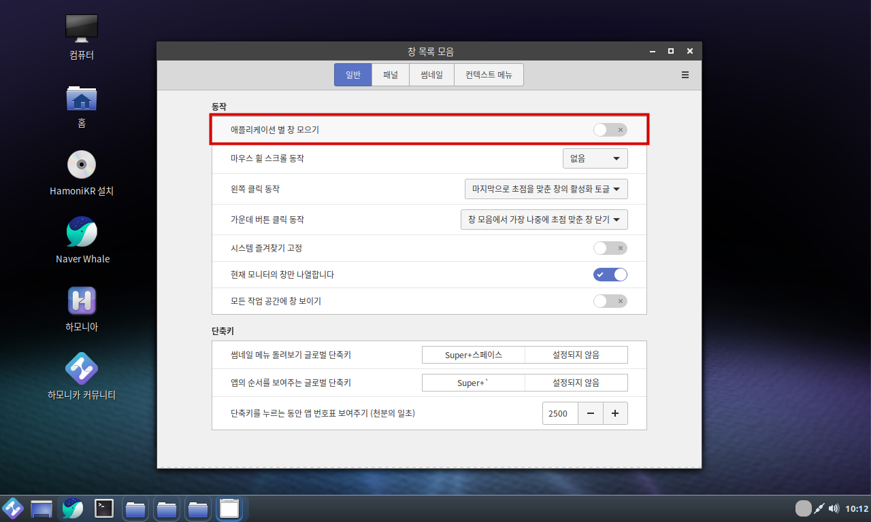Launch Naver Whale from the desktop
This screenshot has width=871, height=522.
click(82, 240)
